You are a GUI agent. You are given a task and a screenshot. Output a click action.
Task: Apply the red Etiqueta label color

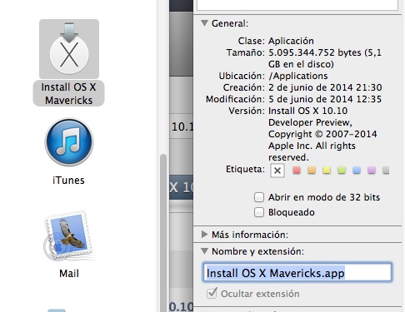coord(297,170)
